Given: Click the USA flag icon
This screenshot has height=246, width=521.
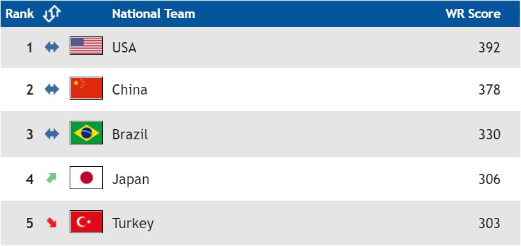Looking at the screenshot, I should tap(86, 46).
